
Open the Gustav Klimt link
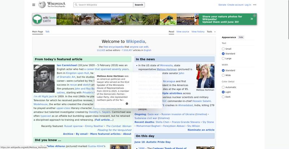[x=95, y=146]
